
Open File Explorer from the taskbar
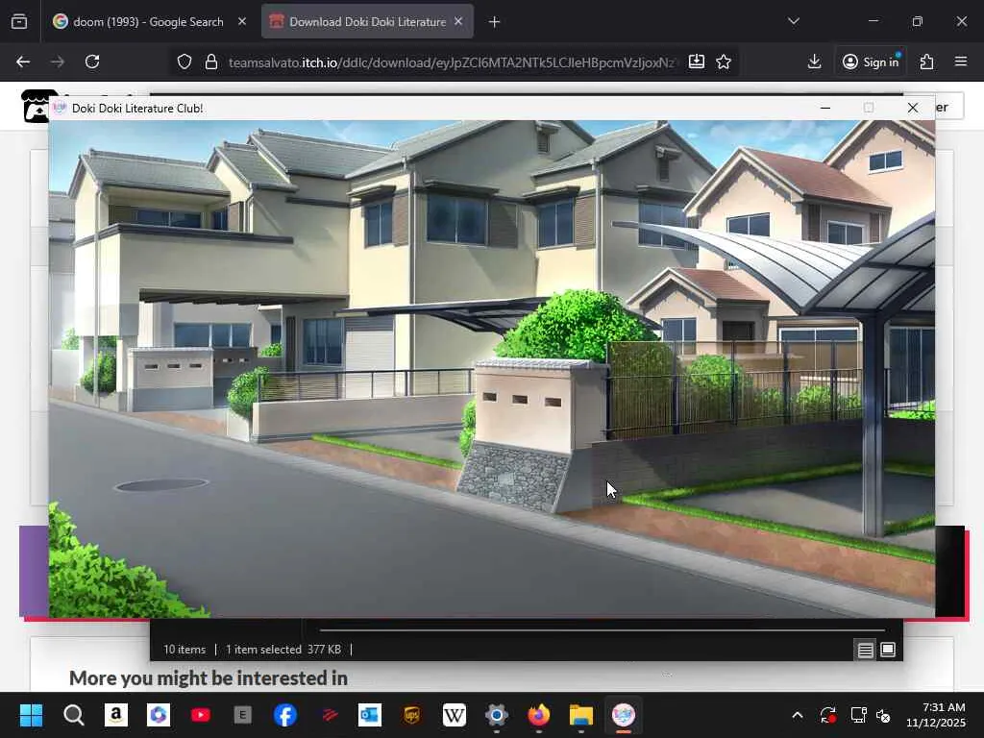point(581,715)
